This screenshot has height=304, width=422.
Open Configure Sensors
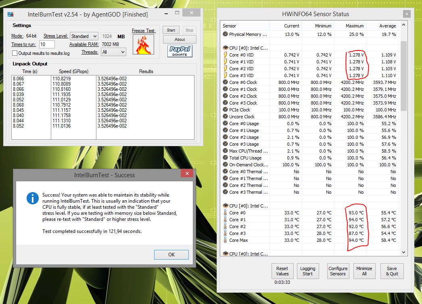[338, 271]
